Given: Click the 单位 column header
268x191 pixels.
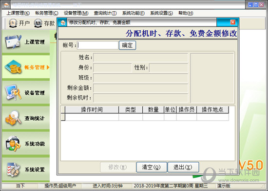Looking at the screenshot, I should coord(170,109).
